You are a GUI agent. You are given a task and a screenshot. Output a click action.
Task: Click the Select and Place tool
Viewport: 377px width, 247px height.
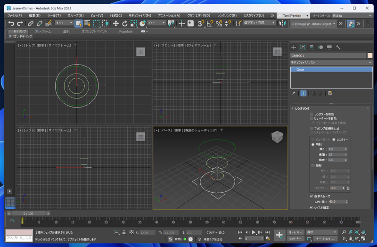click(143, 23)
